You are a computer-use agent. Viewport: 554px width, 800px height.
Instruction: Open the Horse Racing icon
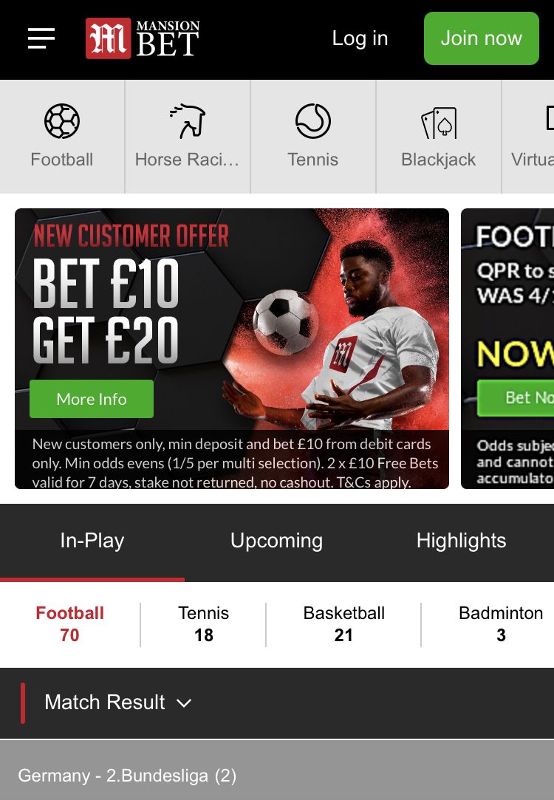pyautogui.click(x=187, y=121)
